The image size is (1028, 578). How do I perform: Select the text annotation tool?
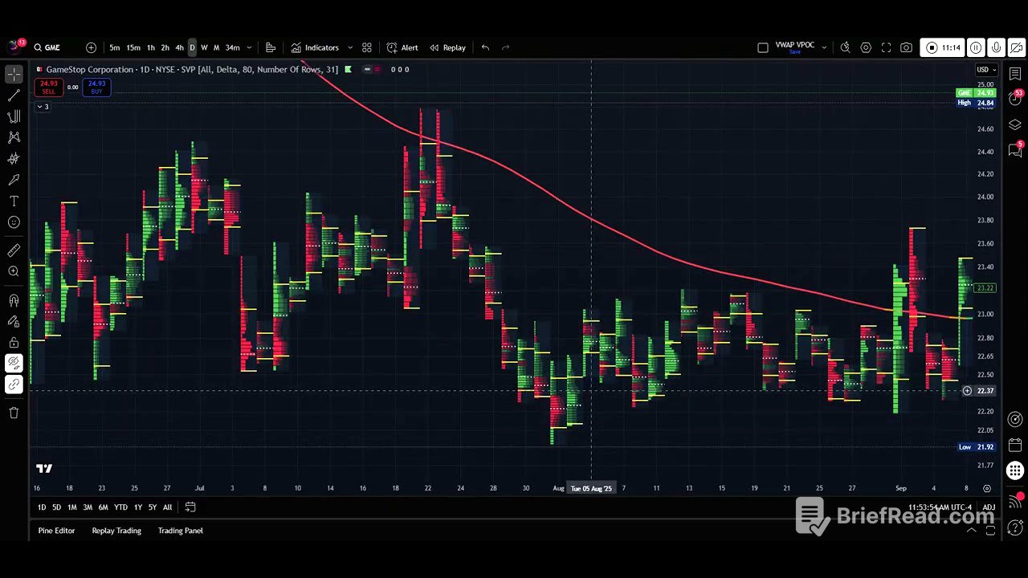pyautogui.click(x=14, y=201)
